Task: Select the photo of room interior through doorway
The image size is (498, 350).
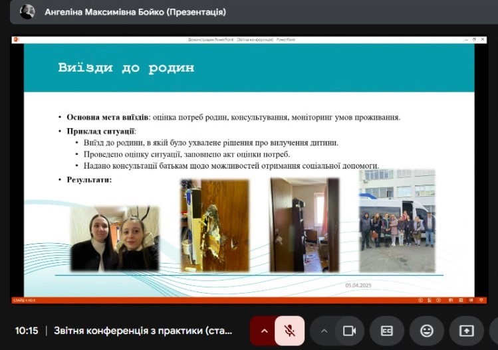Action: tap(305, 225)
